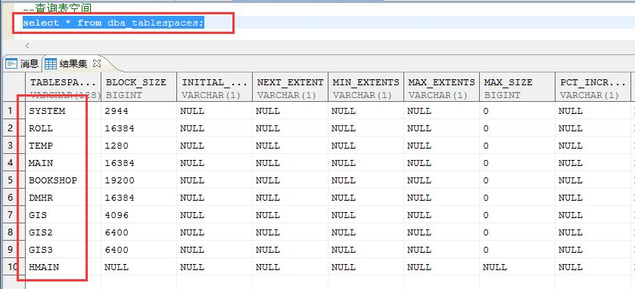Click the 结果集 table grid icon

tap(51, 63)
